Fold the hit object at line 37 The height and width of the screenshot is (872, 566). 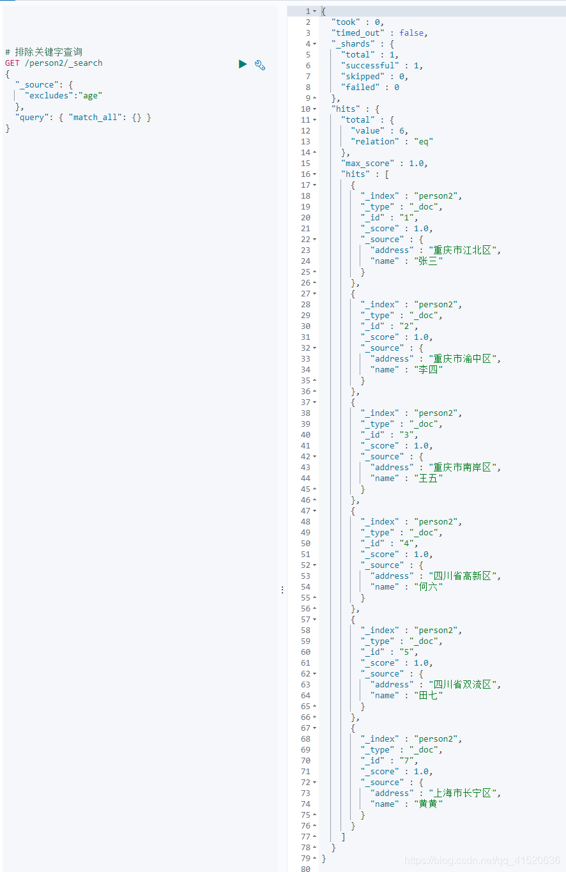coord(314,402)
